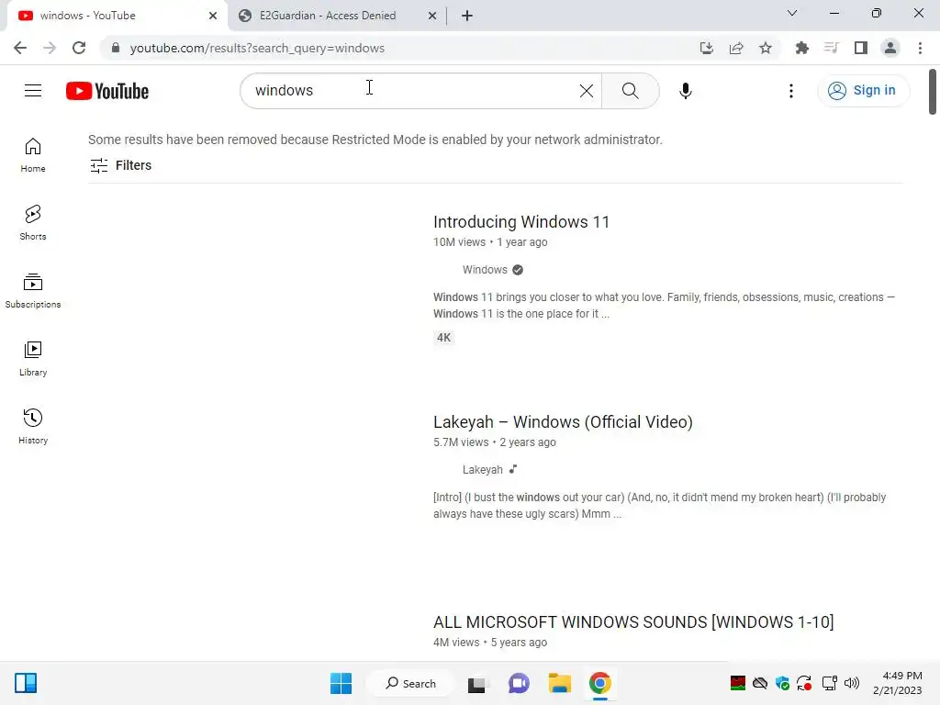Viewport: 940px width, 705px height.
Task: Open Chat app on taskbar
Action: pyautogui.click(x=519, y=683)
